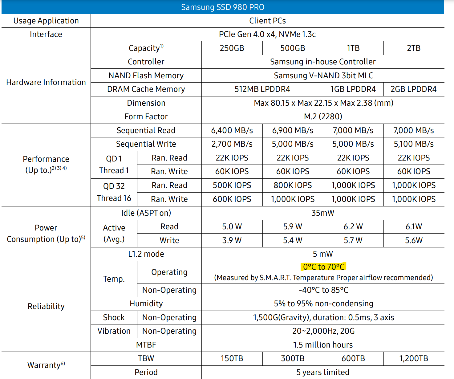Click the "5,100 MB/s" sequential write cell
454x379 pixels.
coord(414,144)
